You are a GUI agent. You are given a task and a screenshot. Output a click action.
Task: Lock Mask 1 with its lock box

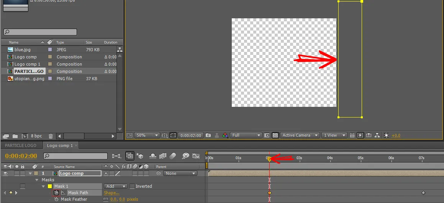(23, 186)
